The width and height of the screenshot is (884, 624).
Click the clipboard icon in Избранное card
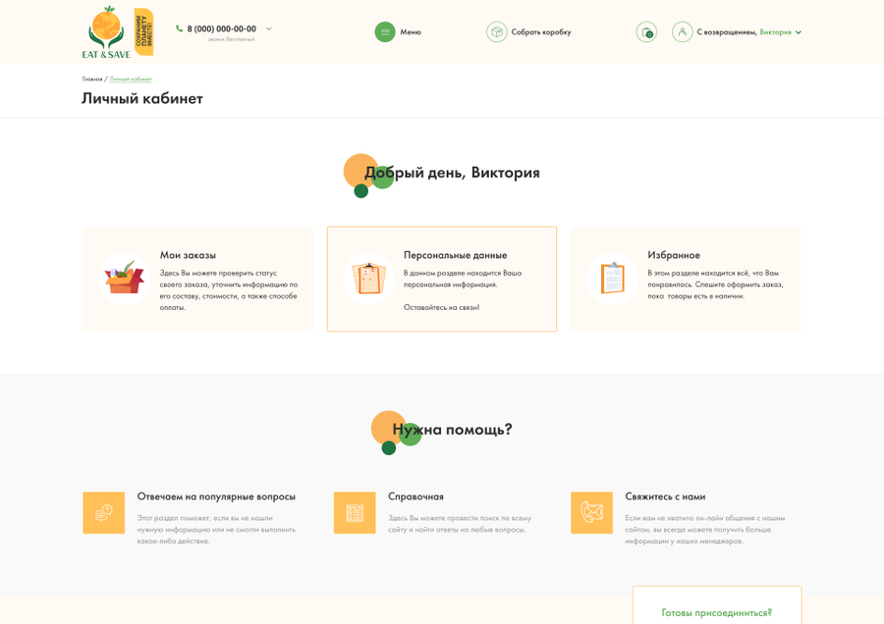[612, 279]
